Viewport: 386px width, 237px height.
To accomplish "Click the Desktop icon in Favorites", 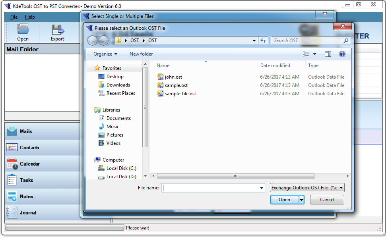I will tap(101, 77).
